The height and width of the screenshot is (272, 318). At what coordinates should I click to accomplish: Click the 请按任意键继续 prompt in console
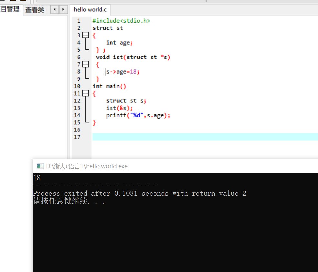pos(69,201)
